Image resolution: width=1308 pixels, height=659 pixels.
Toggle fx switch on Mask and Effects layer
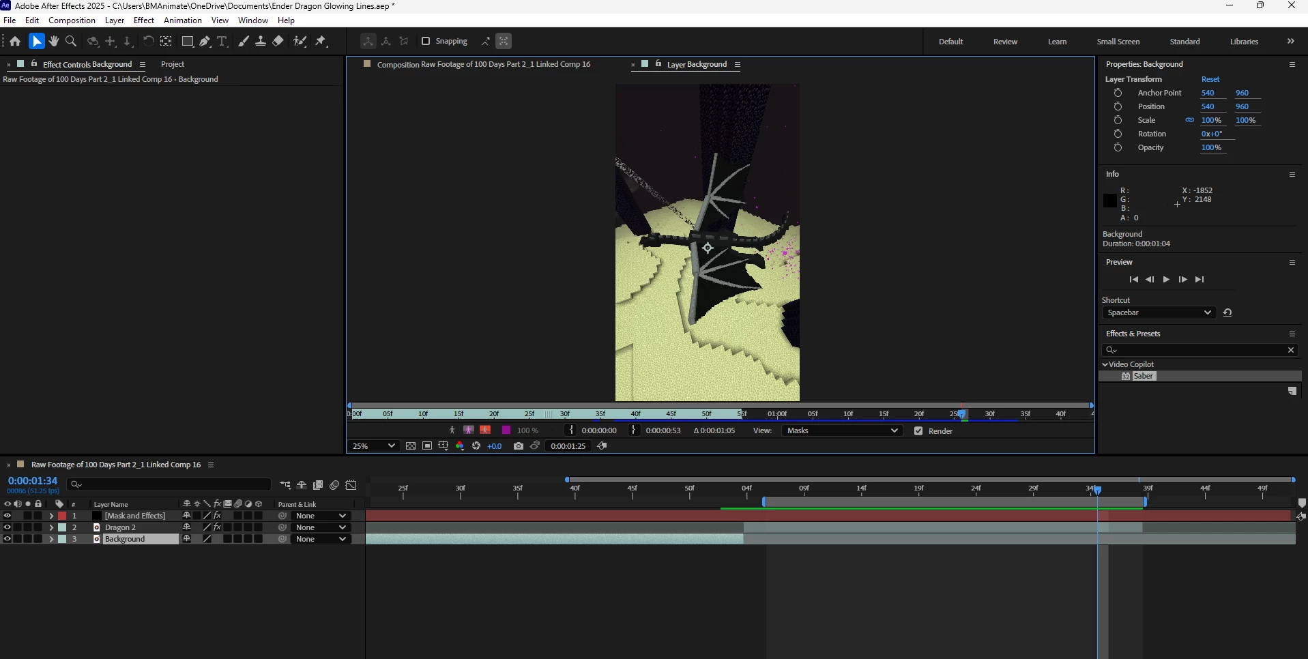(x=218, y=516)
